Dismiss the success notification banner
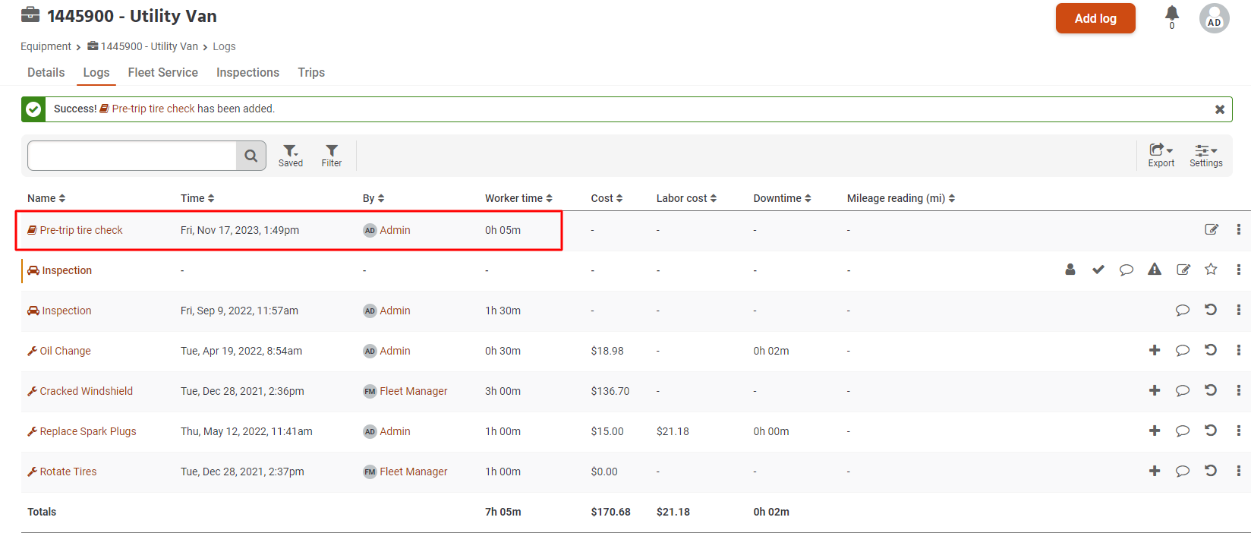The width and height of the screenshot is (1251, 552). pos(1219,109)
